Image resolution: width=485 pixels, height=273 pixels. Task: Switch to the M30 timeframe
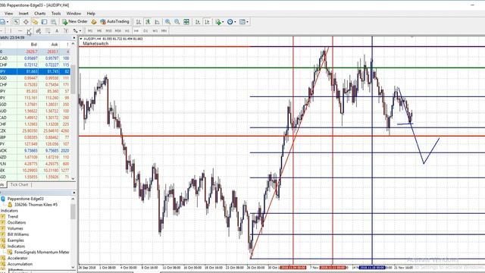coord(118,30)
